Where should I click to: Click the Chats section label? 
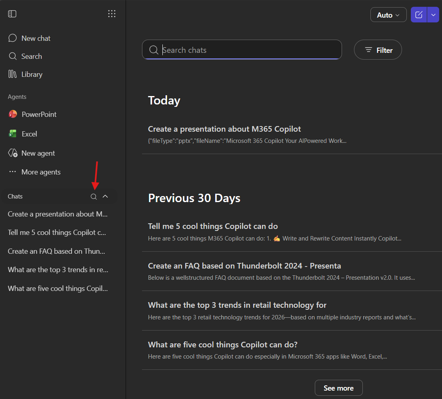[x=15, y=196]
